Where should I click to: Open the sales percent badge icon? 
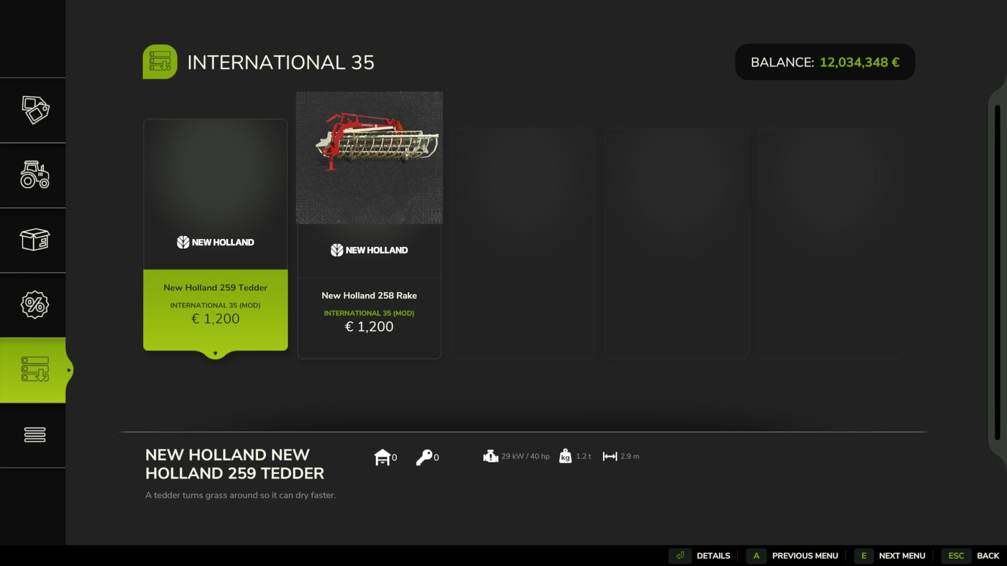coord(35,304)
